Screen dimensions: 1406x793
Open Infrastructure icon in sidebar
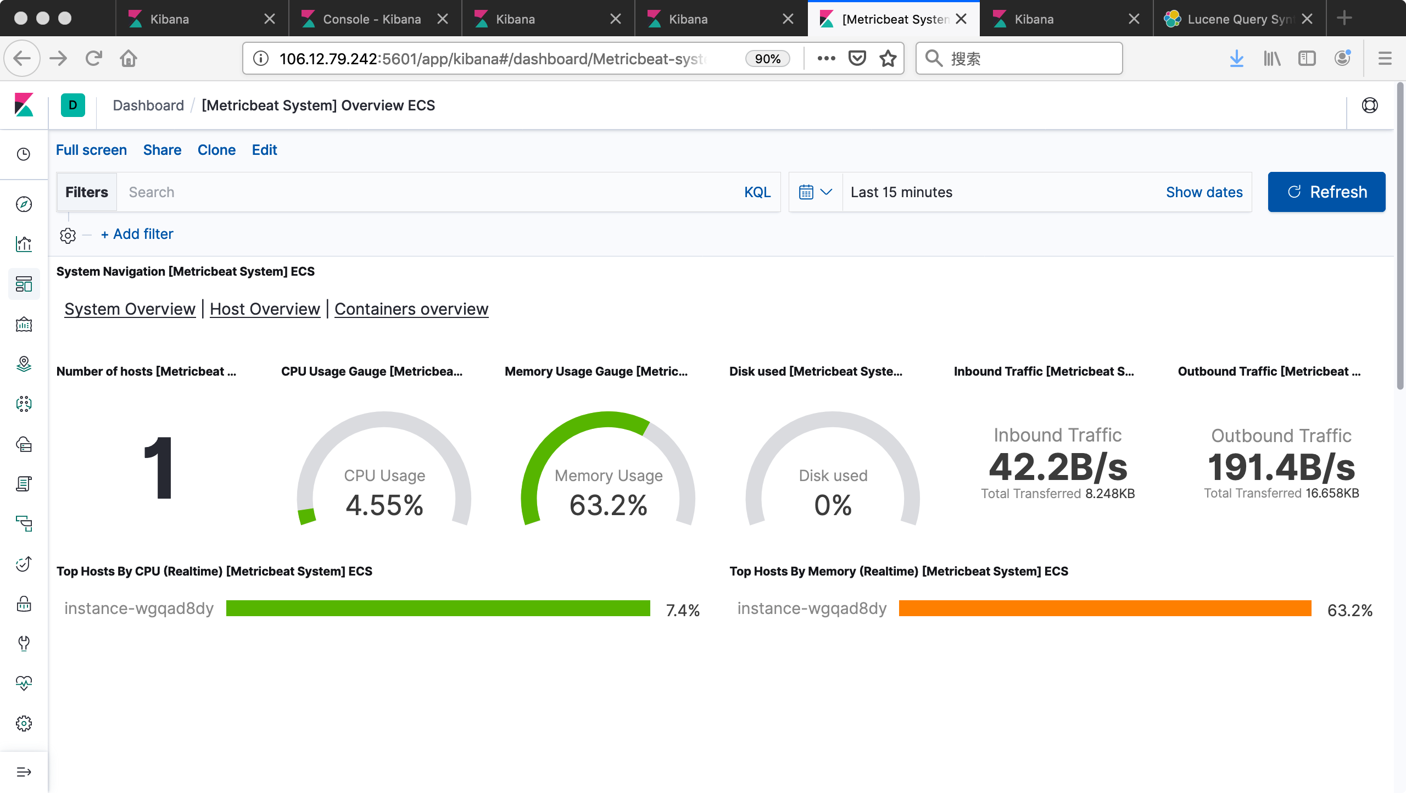pyautogui.click(x=24, y=444)
